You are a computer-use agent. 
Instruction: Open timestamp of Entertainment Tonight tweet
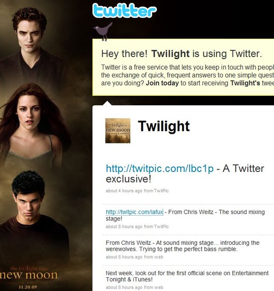point(124,287)
